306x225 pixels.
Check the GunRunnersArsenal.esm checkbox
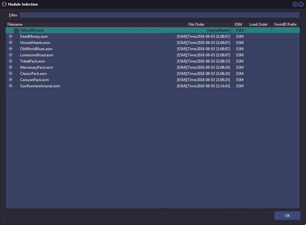[x=16, y=86]
